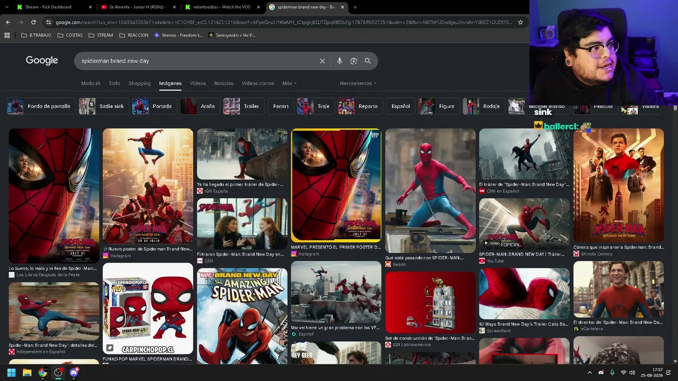This screenshot has height=381, width=678.
Task: Filter images by Sadie sink chip
Action: click(103, 106)
